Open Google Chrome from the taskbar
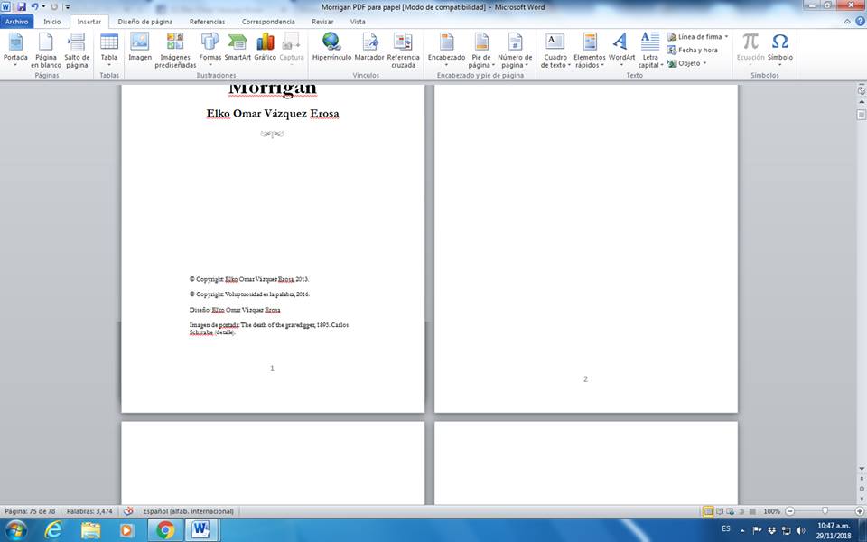 pos(165,529)
